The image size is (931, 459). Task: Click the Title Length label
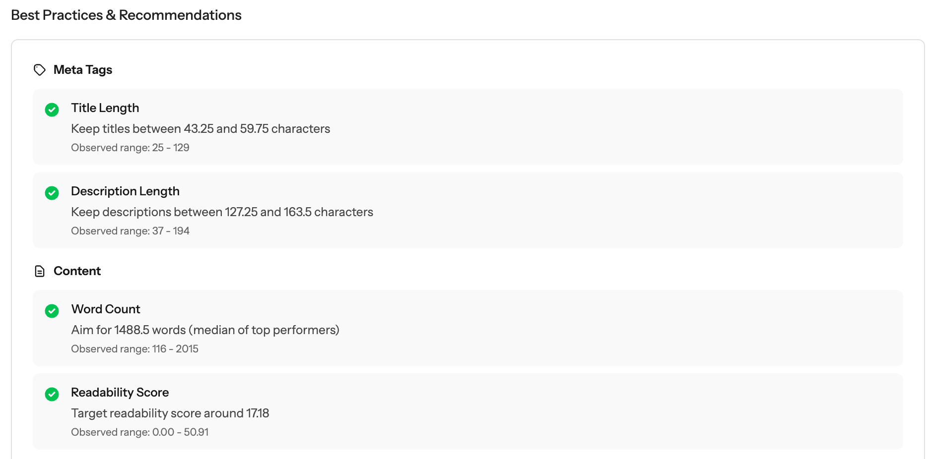105,108
